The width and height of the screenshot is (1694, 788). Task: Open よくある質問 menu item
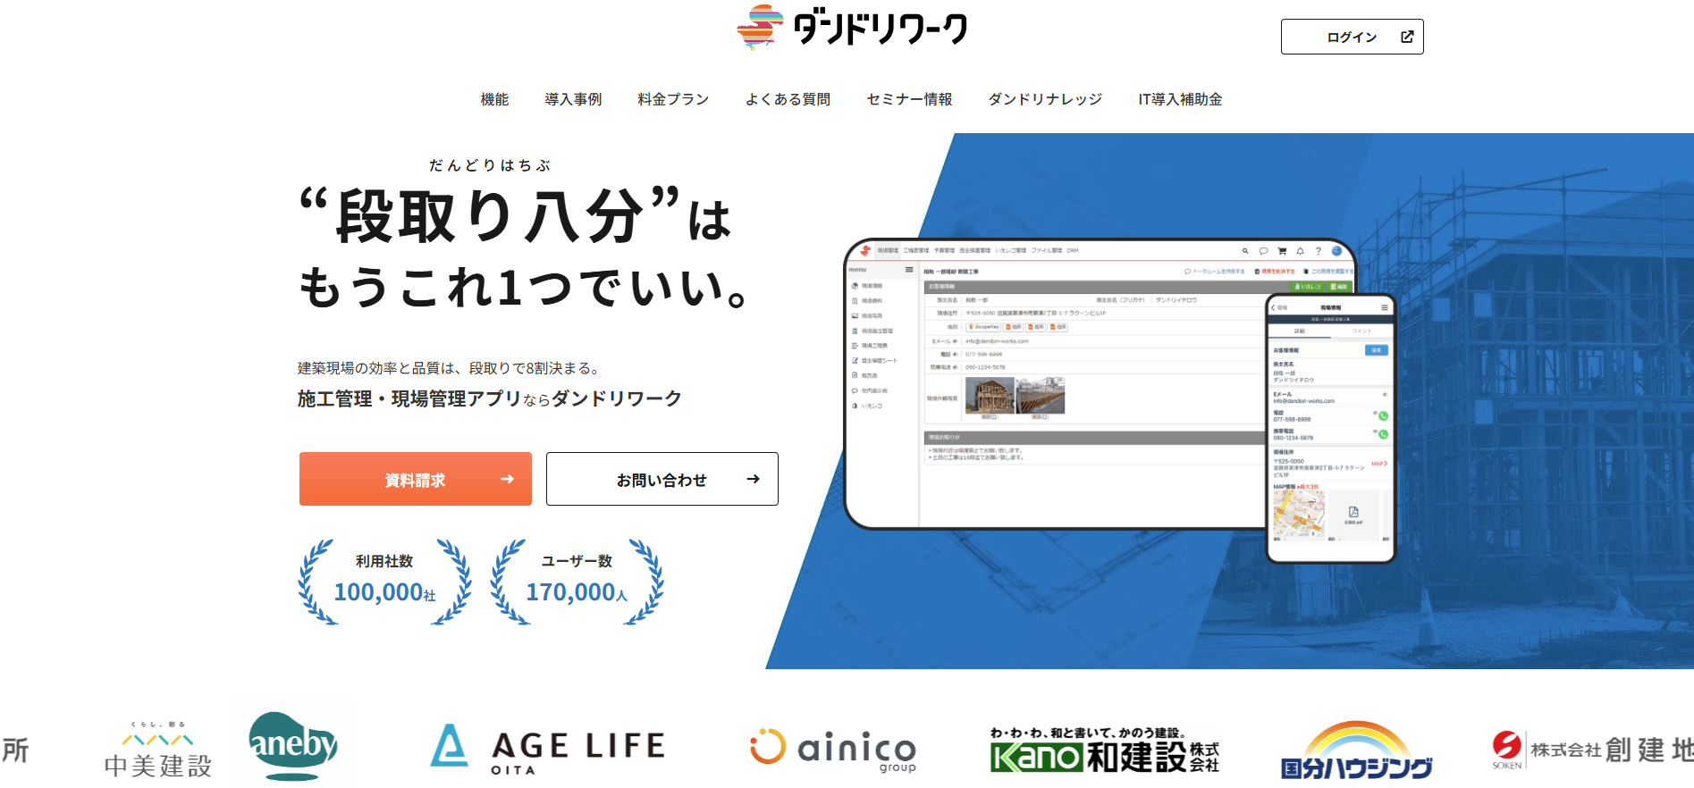pyautogui.click(x=788, y=99)
